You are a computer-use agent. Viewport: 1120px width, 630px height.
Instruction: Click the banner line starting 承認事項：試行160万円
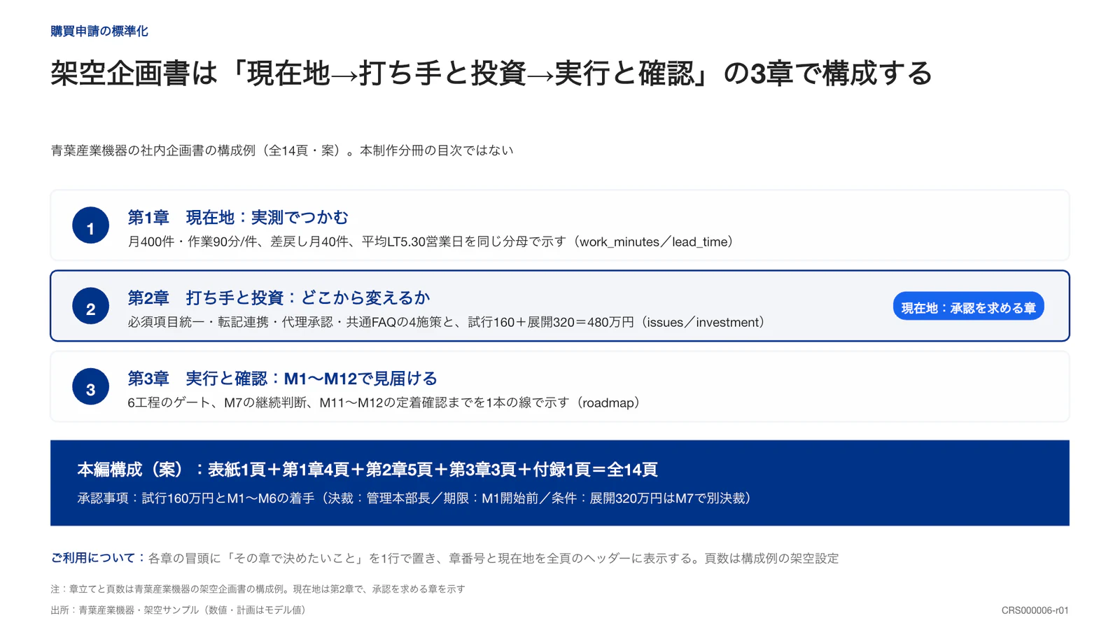[x=414, y=498]
